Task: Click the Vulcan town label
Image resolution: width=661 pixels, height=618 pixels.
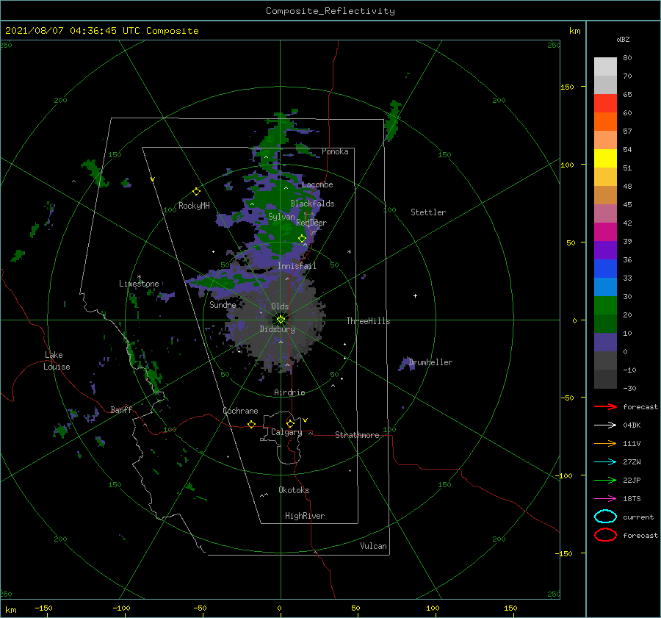Action: [x=373, y=546]
